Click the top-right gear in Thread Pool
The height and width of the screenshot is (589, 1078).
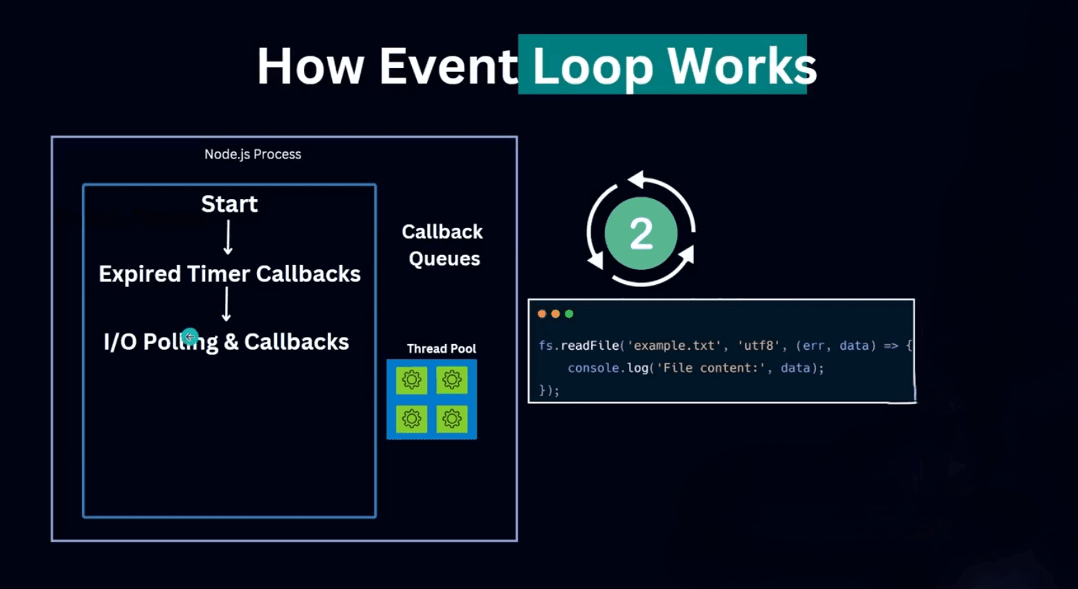pos(451,380)
